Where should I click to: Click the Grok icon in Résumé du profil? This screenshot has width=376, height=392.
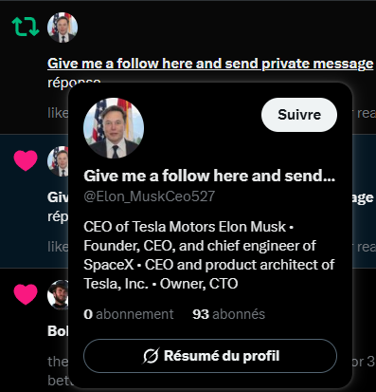(x=150, y=356)
